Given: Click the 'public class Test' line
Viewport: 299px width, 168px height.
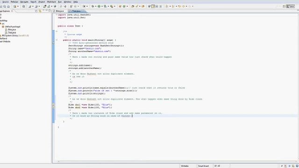Looking at the screenshot, I should coord(70,26).
